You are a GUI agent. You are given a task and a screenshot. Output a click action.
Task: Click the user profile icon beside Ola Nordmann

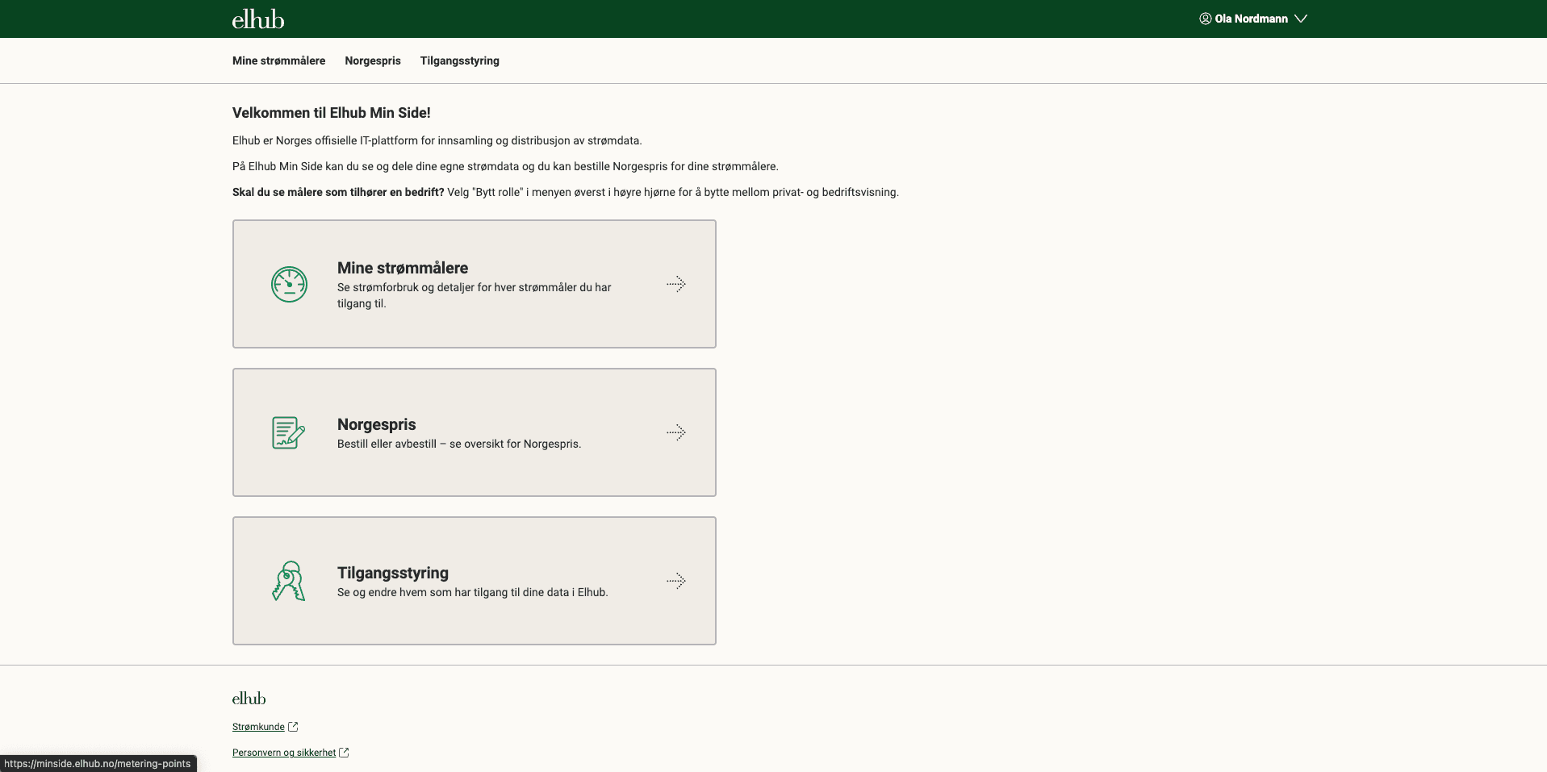click(x=1205, y=19)
